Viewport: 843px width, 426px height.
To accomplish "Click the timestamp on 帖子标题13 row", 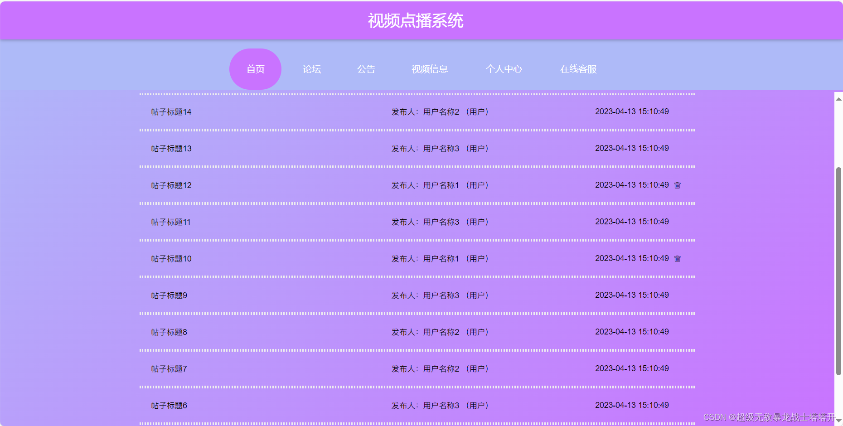I will (x=632, y=148).
